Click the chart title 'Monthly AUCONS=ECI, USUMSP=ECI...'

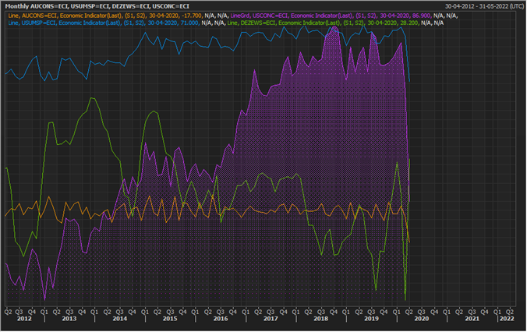tap(97, 6)
